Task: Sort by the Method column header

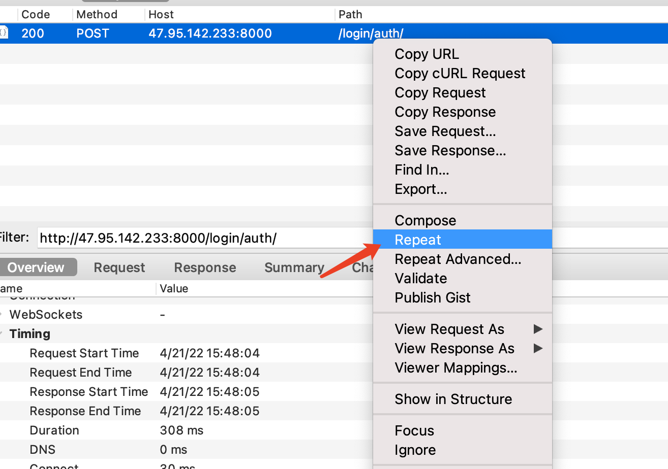Action: click(97, 15)
